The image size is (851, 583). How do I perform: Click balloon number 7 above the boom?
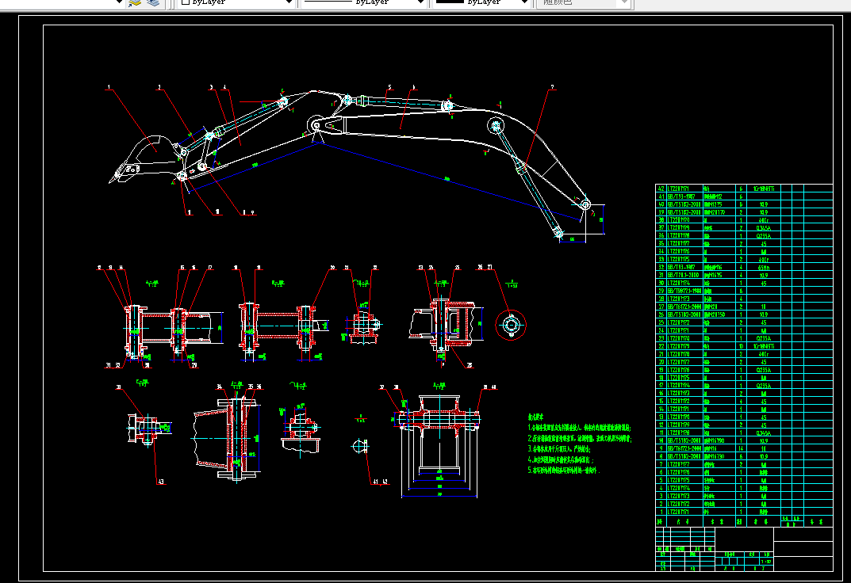point(553,86)
